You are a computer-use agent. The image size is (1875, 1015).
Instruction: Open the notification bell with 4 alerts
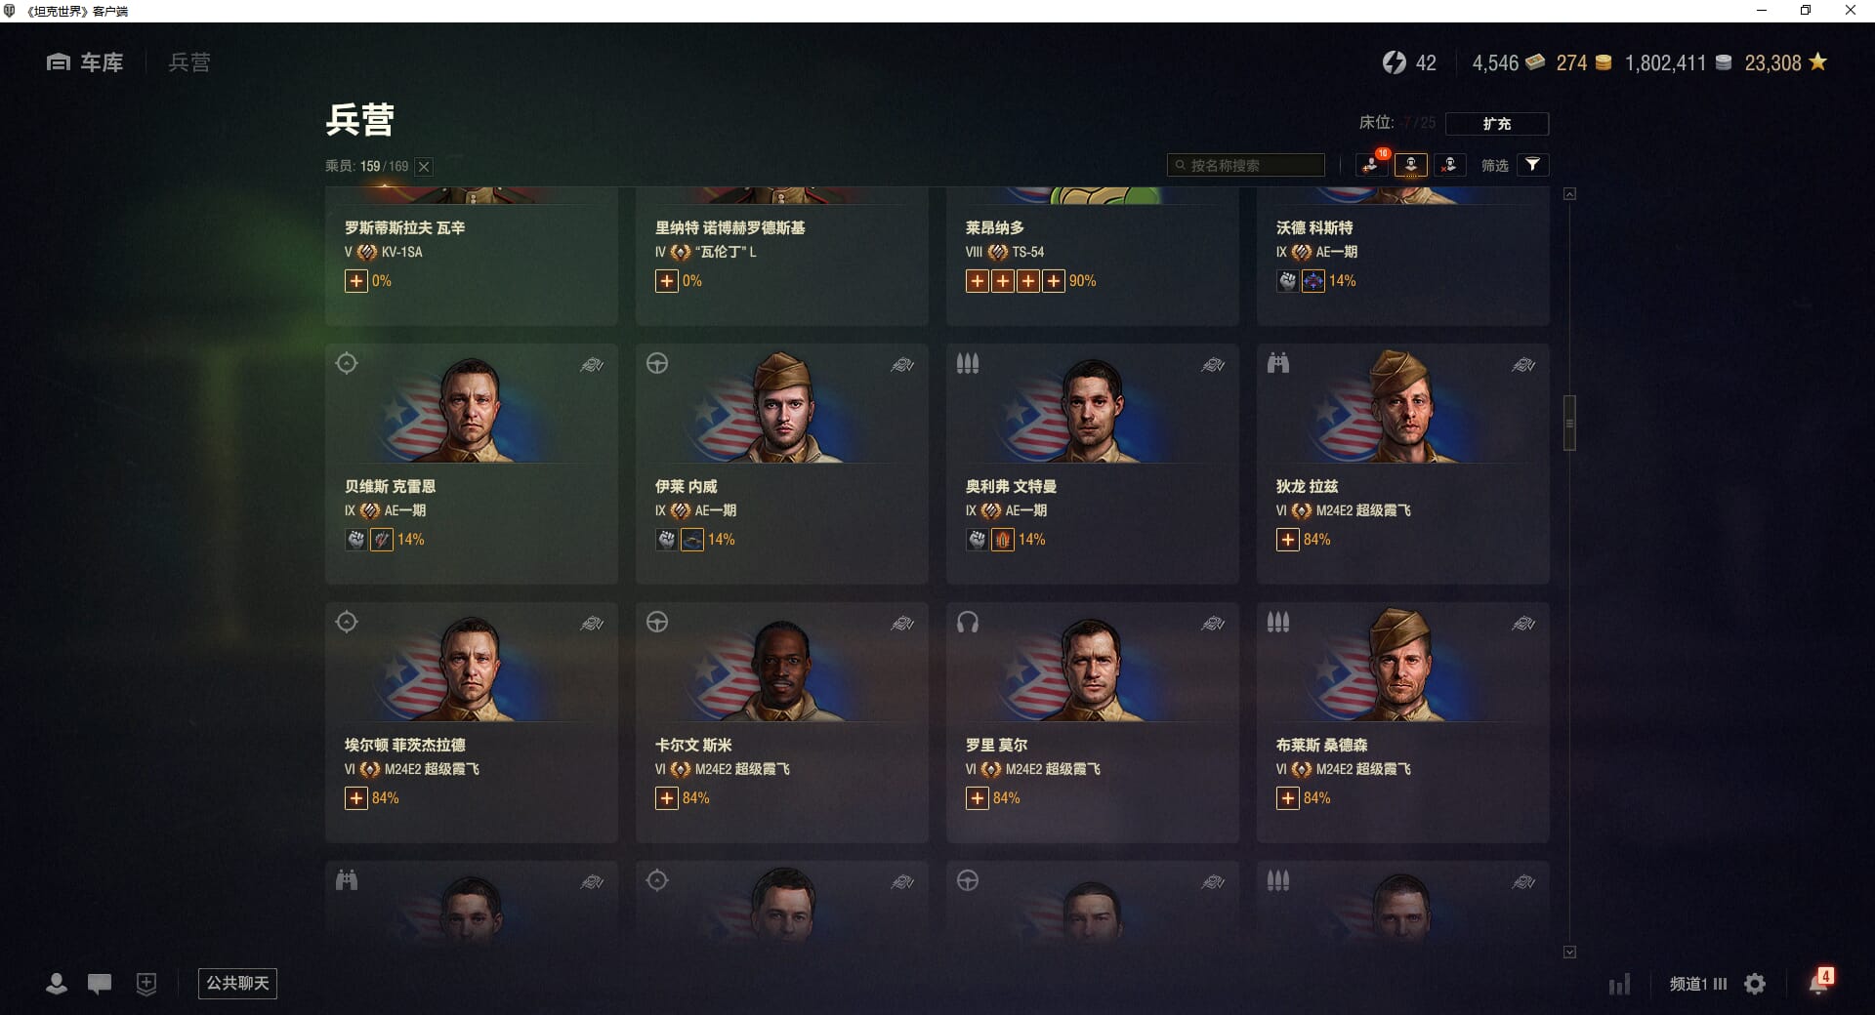[x=1819, y=981]
